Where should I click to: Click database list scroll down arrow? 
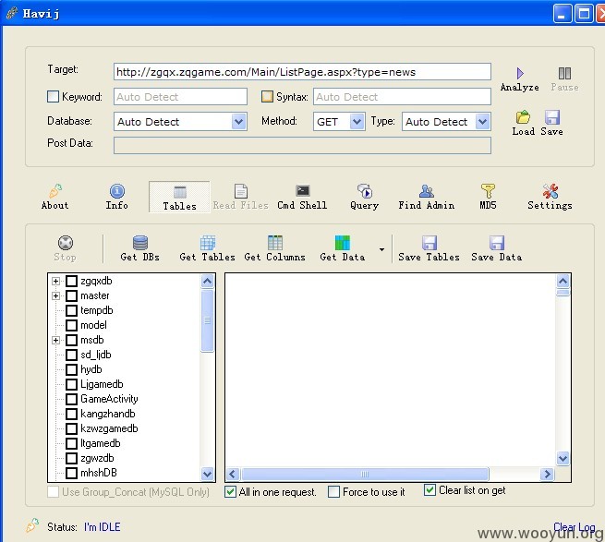207,474
